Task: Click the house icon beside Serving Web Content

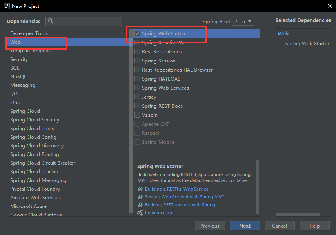Action: click(140, 197)
